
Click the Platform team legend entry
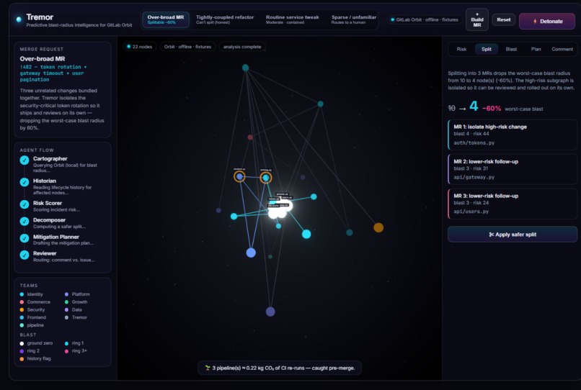(77, 294)
